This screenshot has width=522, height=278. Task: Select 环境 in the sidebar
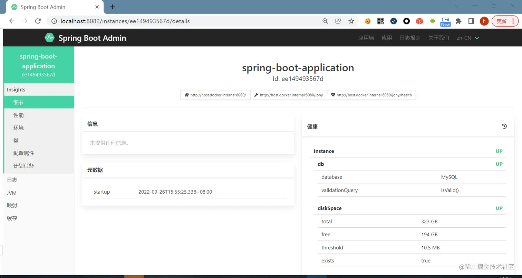[x=39, y=128]
